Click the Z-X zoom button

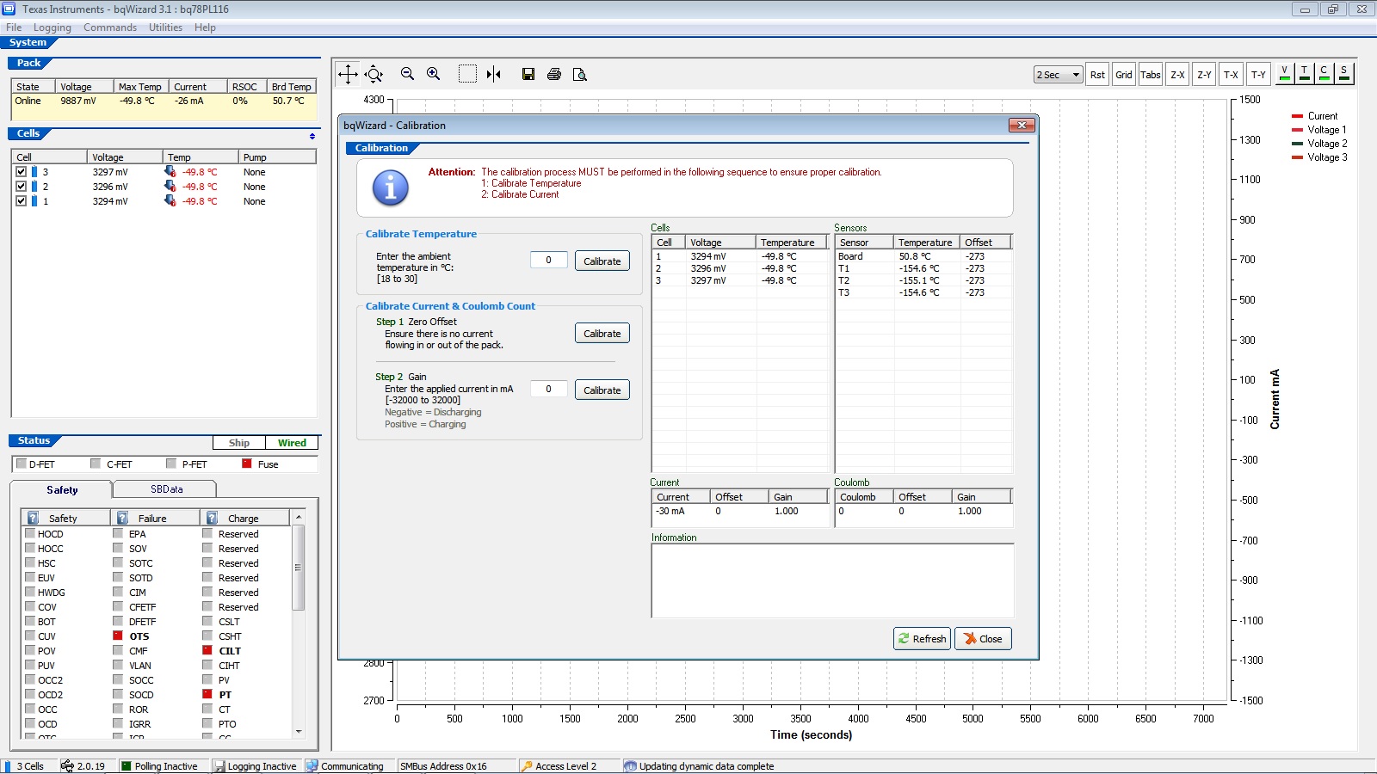[x=1177, y=74]
